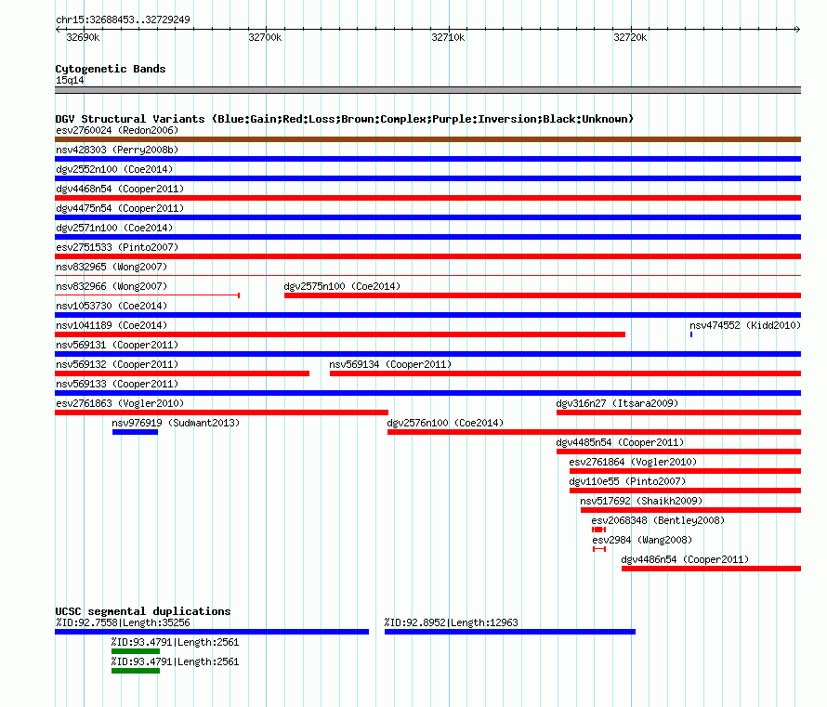827x707 pixels.
Task: Click the %ID:92.8952|Length:12963 duplication label
Action: pos(452,622)
